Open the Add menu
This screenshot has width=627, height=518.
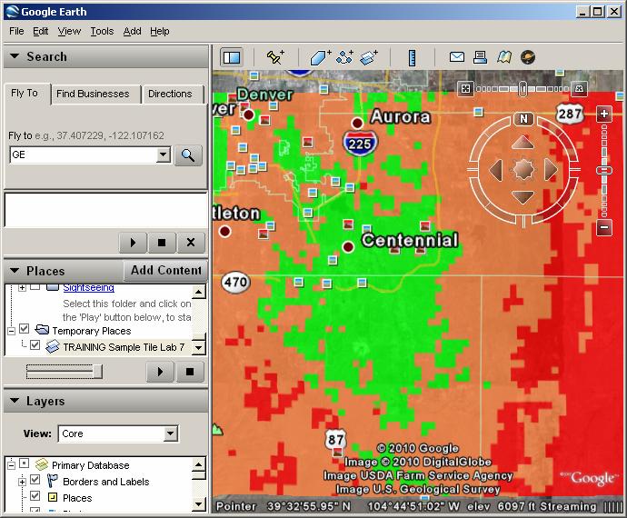tap(132, 31)
